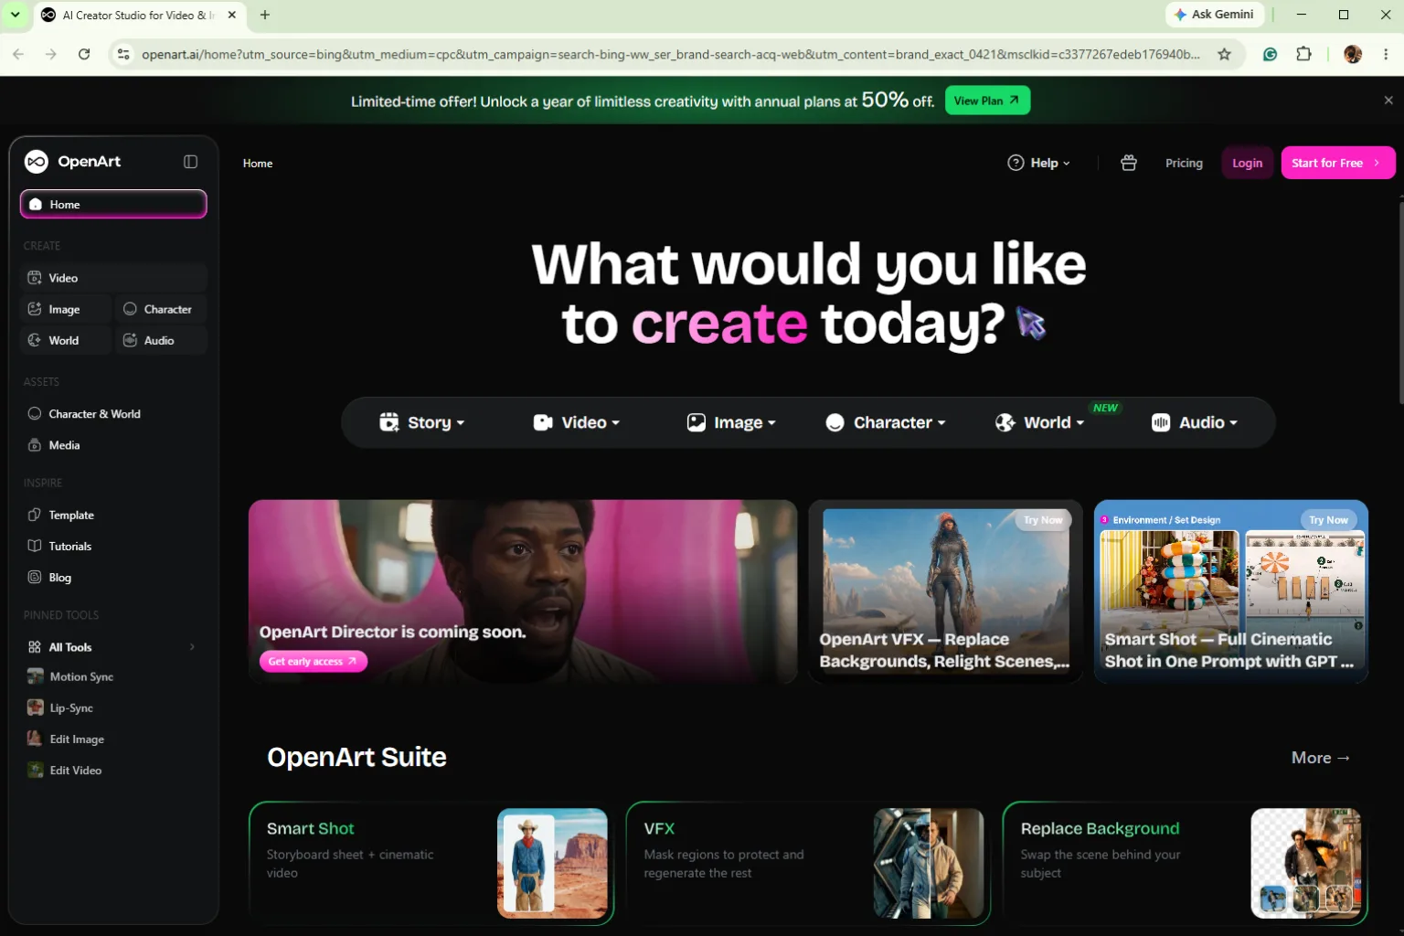Open Tutorials in the sidebar
The width and height of the screenshot is (1404, 936).
113,547
